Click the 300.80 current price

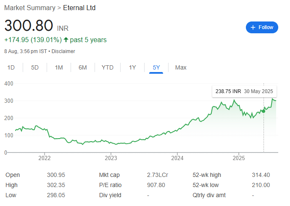pyautogui.click(x=29, y=25)
